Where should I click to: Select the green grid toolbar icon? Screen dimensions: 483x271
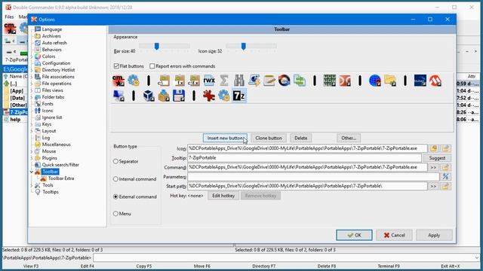click(330, 81)
